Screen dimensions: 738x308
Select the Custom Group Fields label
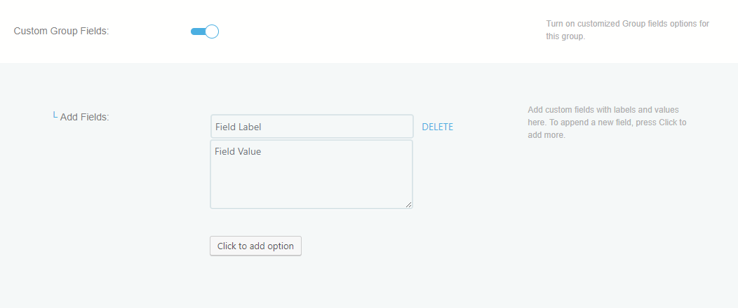[62, 31]
